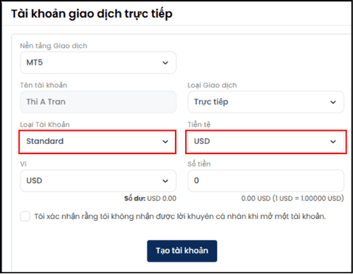Click the chevron arrow beside Standard
Screen dimensions: 353x274
pyautogui.click(x=166, y=142)
